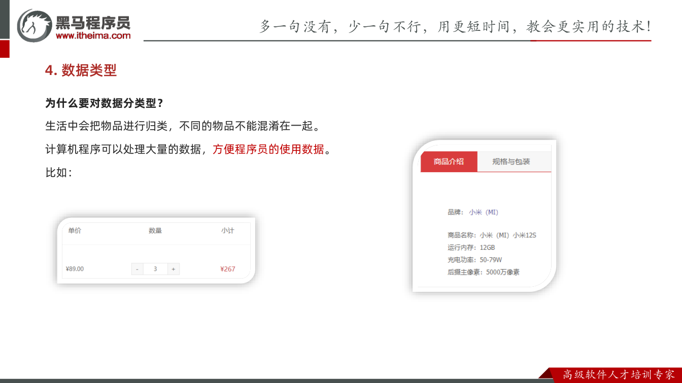Click the 品牌： label
Viewport: 682px width, 383px height.
click(x=456, y=212)
